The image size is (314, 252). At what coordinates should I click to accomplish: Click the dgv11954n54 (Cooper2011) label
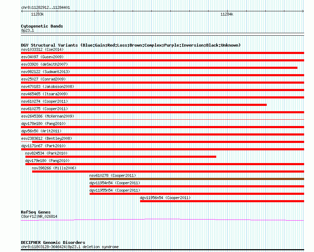(x=115, y=183)
